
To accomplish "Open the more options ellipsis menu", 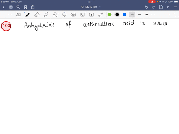I will pos(175,7).
